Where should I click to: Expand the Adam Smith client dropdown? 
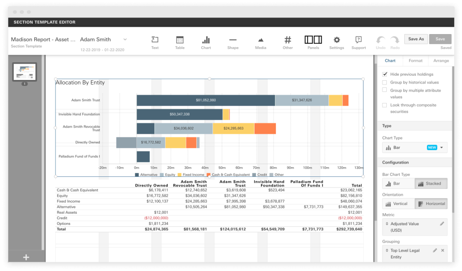[x=125, y=40]
